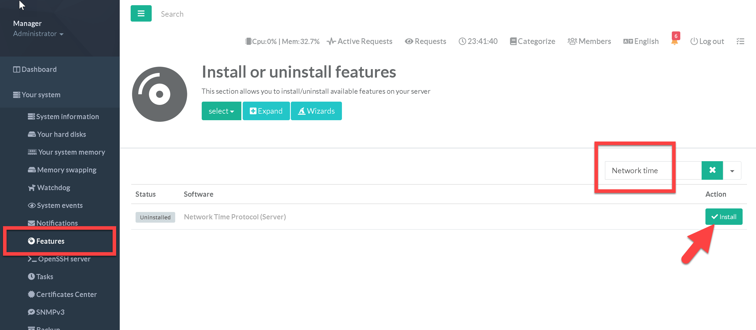Toggle the Expand button
Screen dimensions: 756x330
click(266, 111)
